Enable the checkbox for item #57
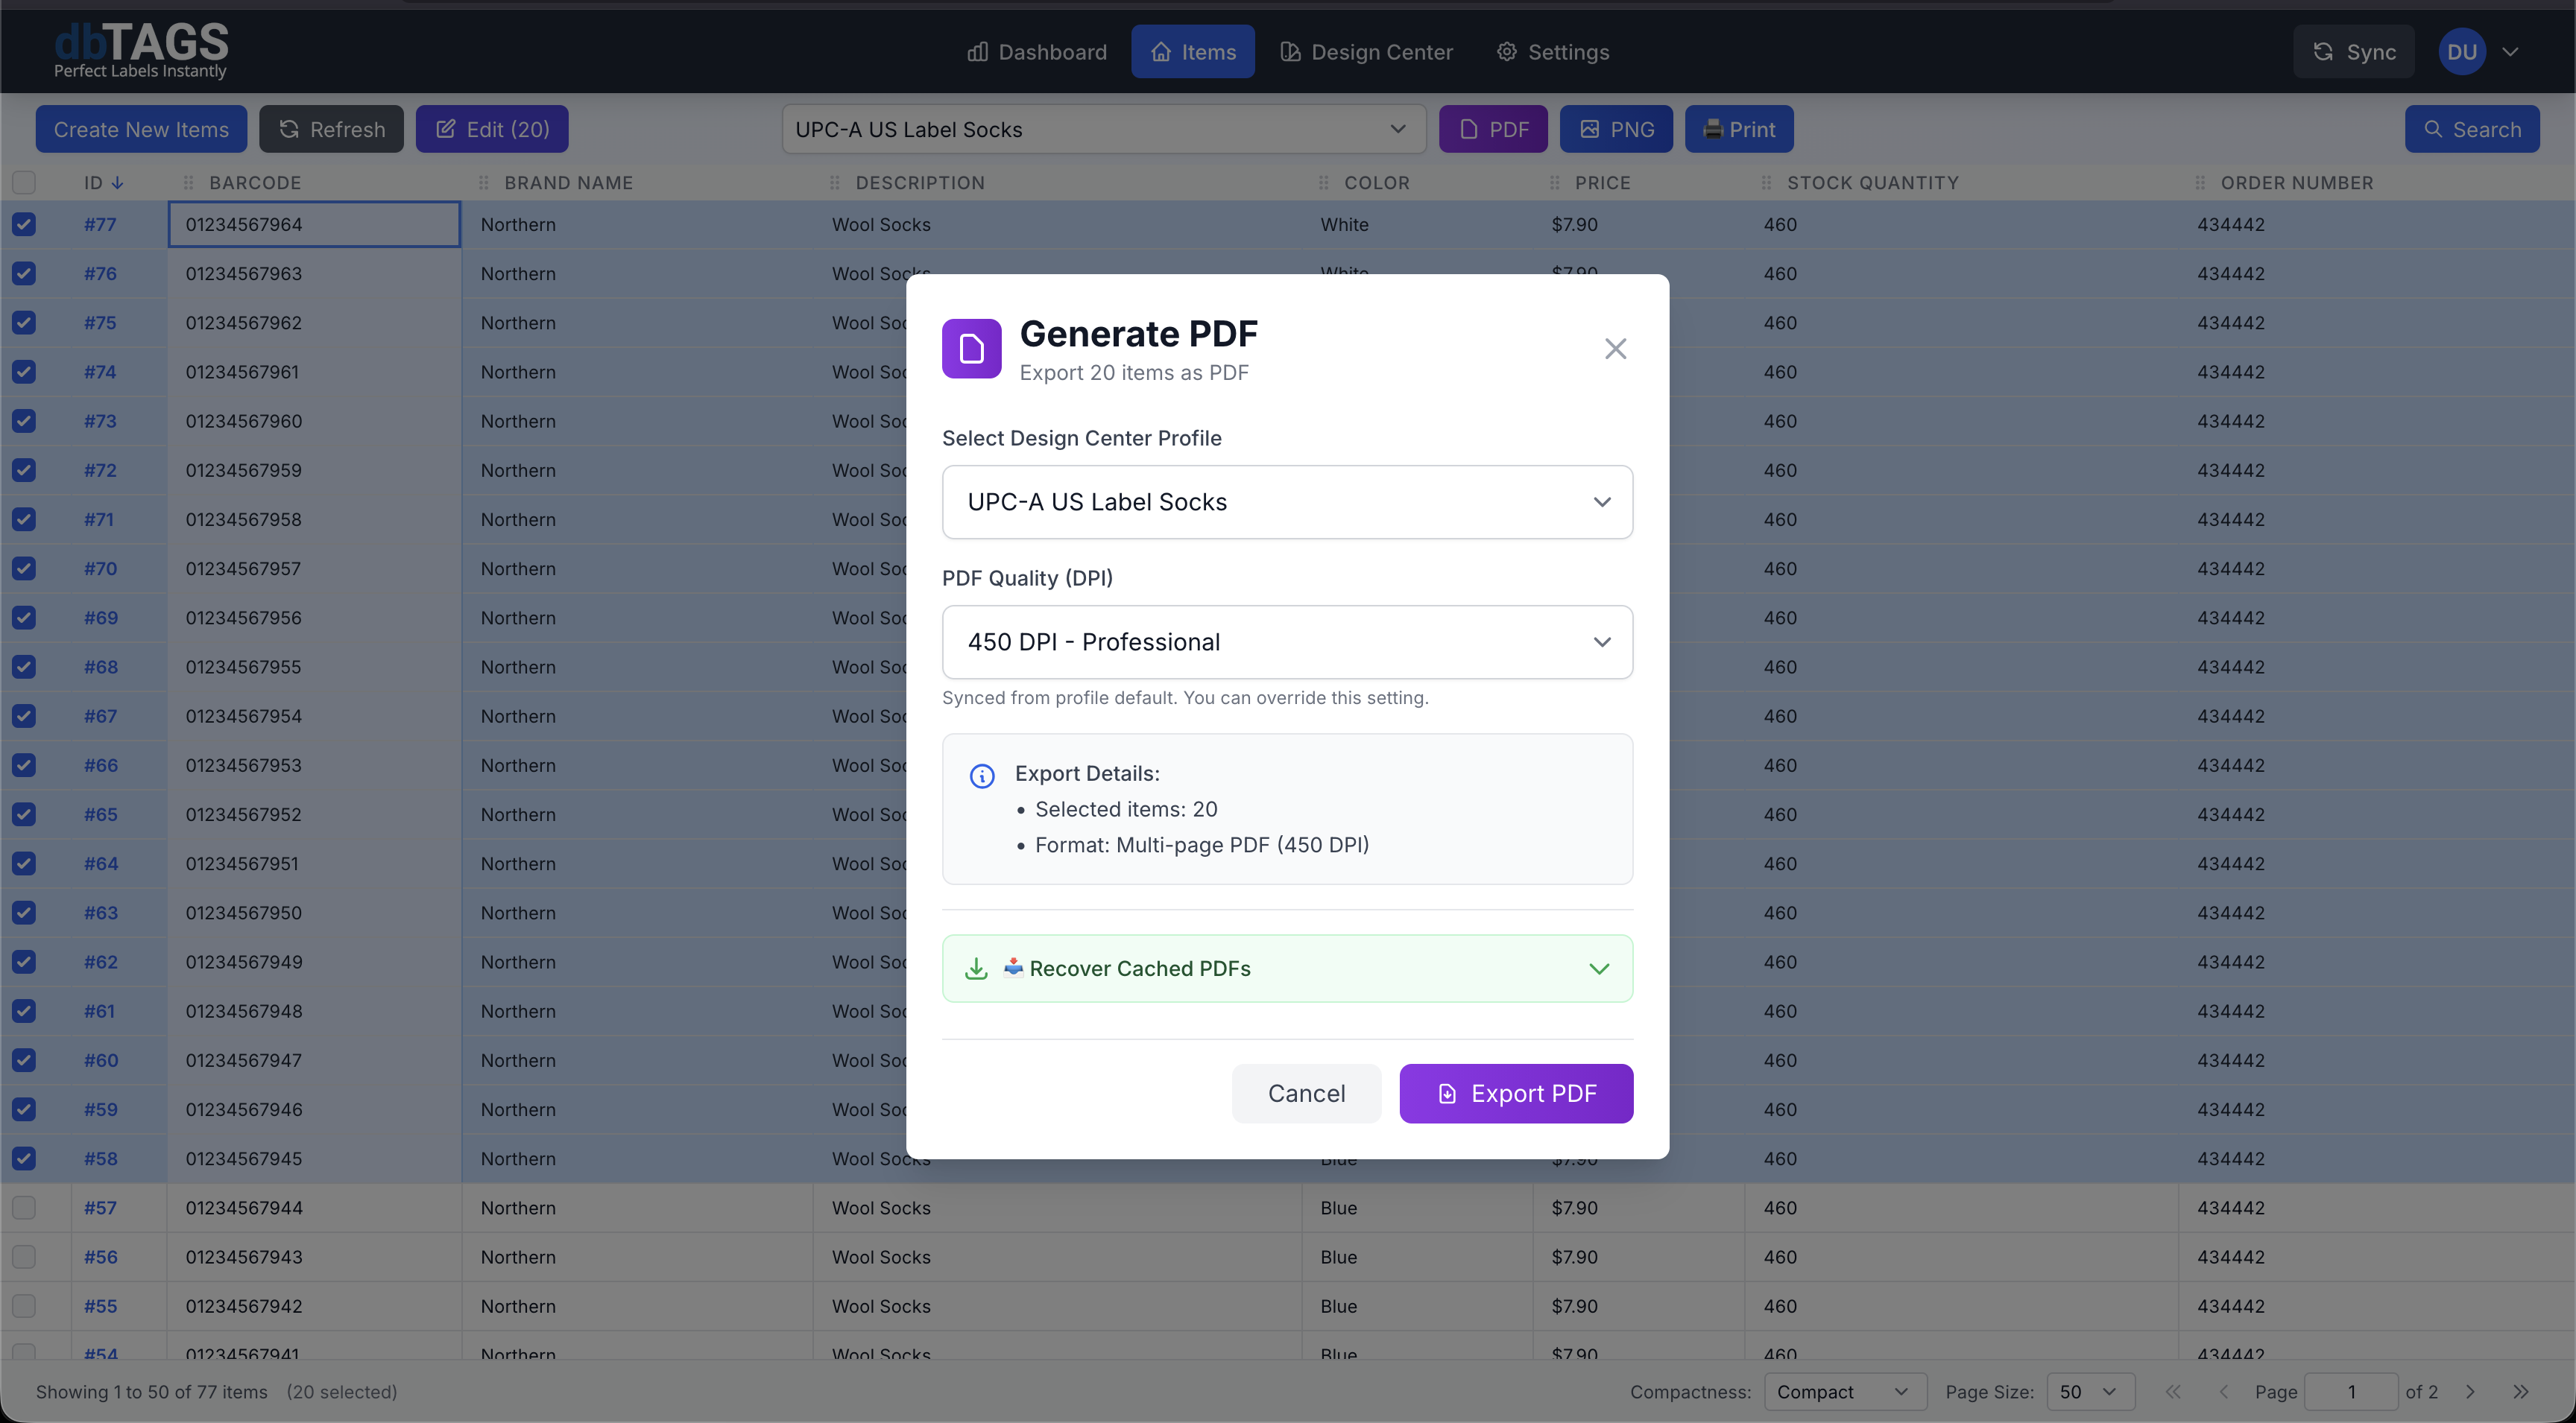The height and width of the screenshot is (1423, 2576). 24,1207
